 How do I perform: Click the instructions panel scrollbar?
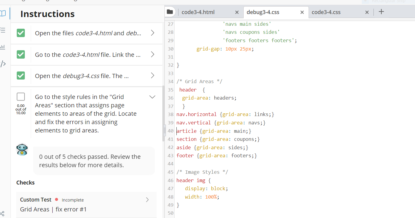(x=164, y=130)
